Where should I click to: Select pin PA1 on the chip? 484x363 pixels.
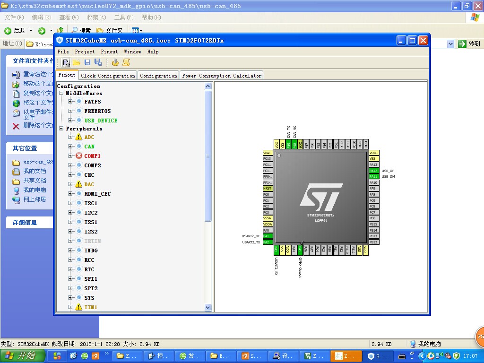[268, 236]
